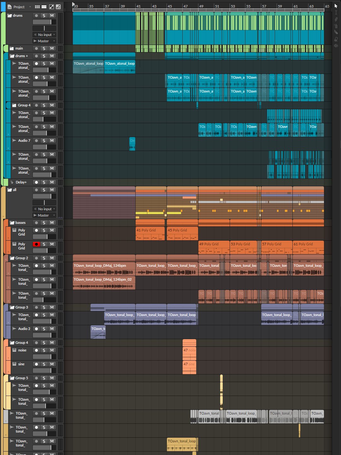Solo the basses group

[x=44, y=223]
